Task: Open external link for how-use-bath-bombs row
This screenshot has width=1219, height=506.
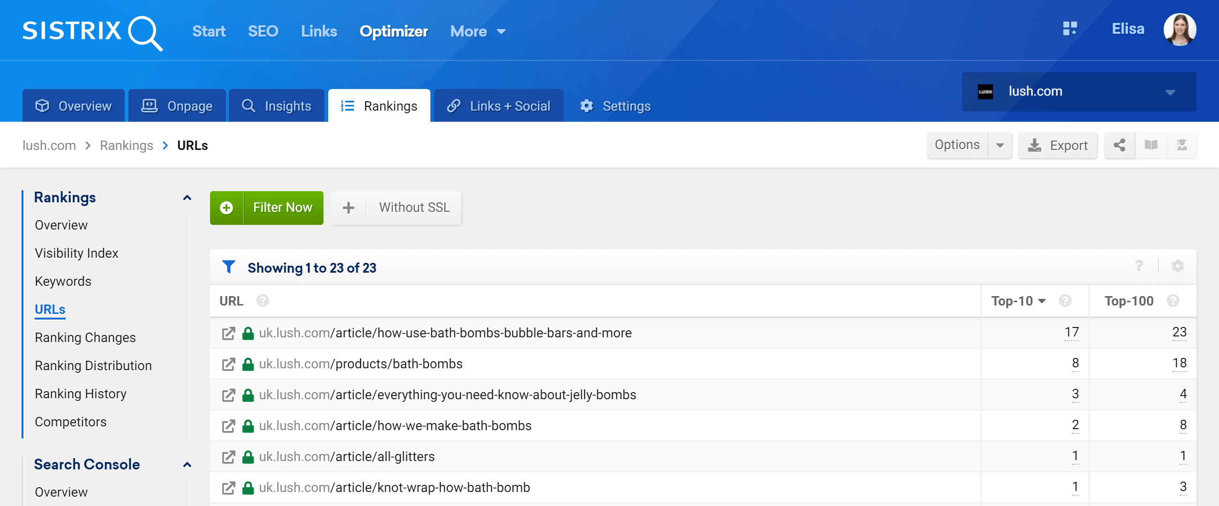Action: pyautogui.click(x=229, y=334)
